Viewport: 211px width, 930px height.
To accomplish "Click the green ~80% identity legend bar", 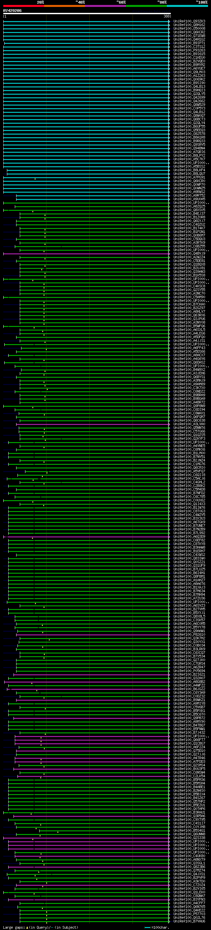I will 146,6.
